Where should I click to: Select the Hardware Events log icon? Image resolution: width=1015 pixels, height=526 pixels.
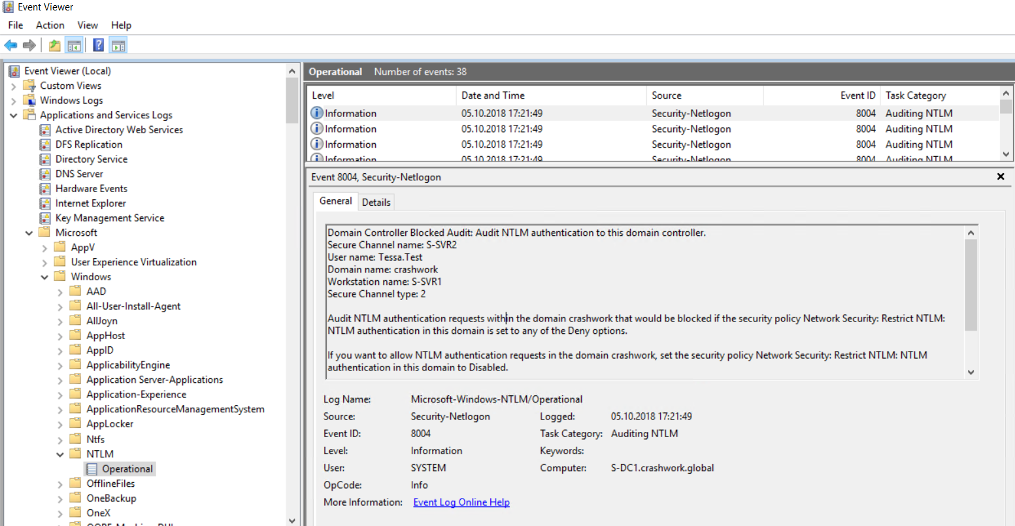click(45, 189)
